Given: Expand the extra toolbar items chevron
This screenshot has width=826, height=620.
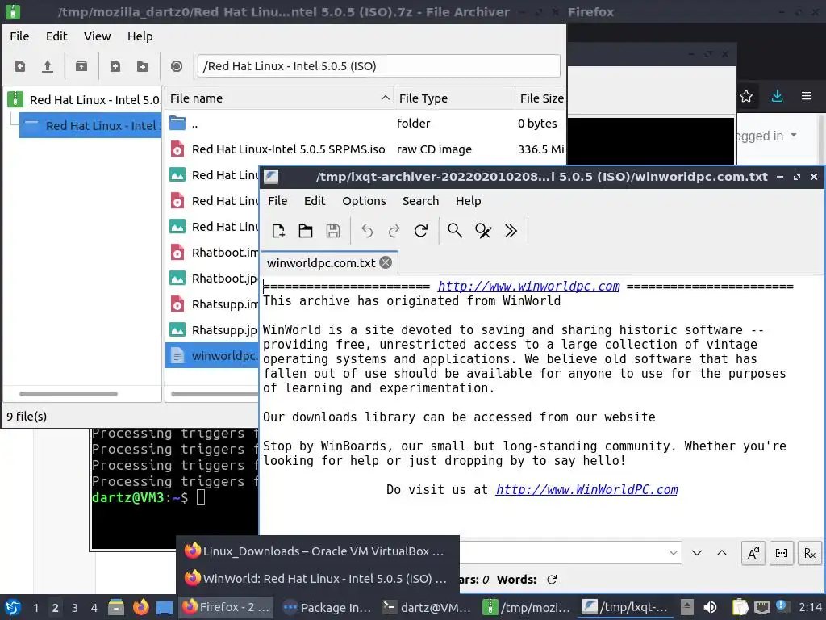Looking at the screenshot, I should point(511,231).
